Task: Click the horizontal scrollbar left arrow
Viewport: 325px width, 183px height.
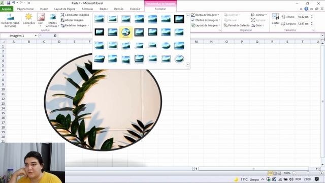Action: click(x=197, y=169)
